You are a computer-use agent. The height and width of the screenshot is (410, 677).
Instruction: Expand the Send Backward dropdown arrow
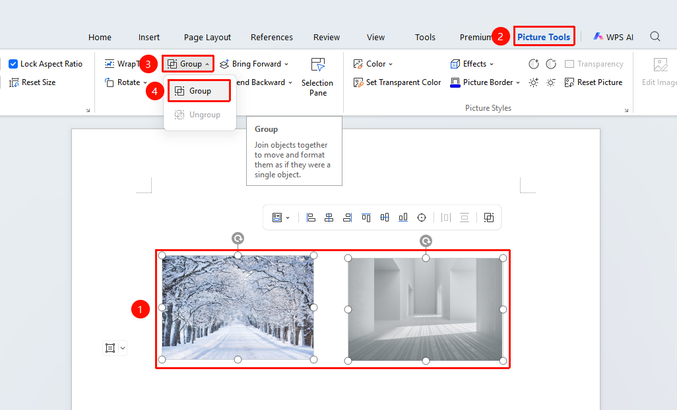pyautogui.click(x=290, y=83)
